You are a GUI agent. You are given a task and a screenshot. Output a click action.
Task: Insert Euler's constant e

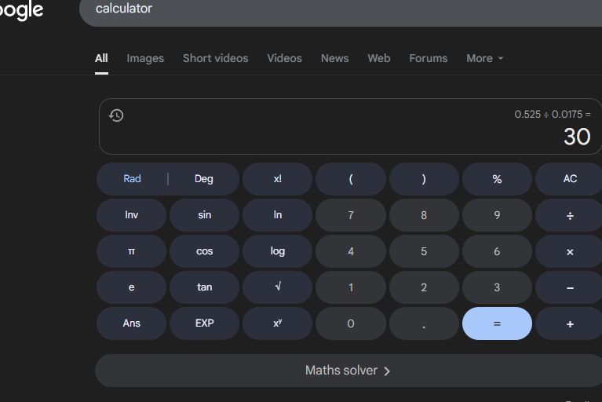tap(131, 287)
